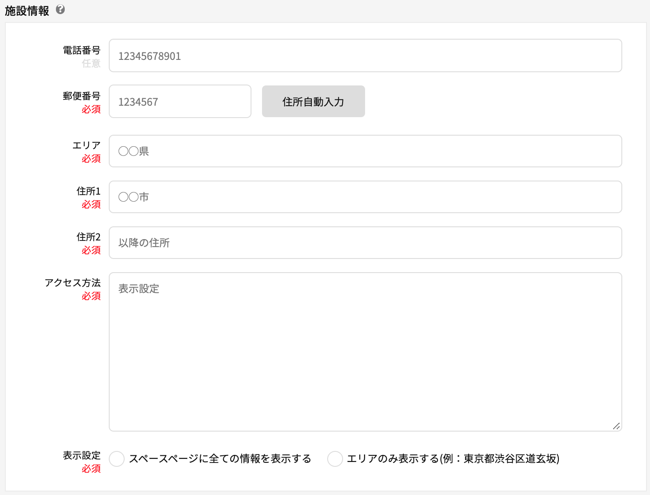Click the 住所自動入力 button
Viewport: 650px width, 495px height.
(314, 101)
